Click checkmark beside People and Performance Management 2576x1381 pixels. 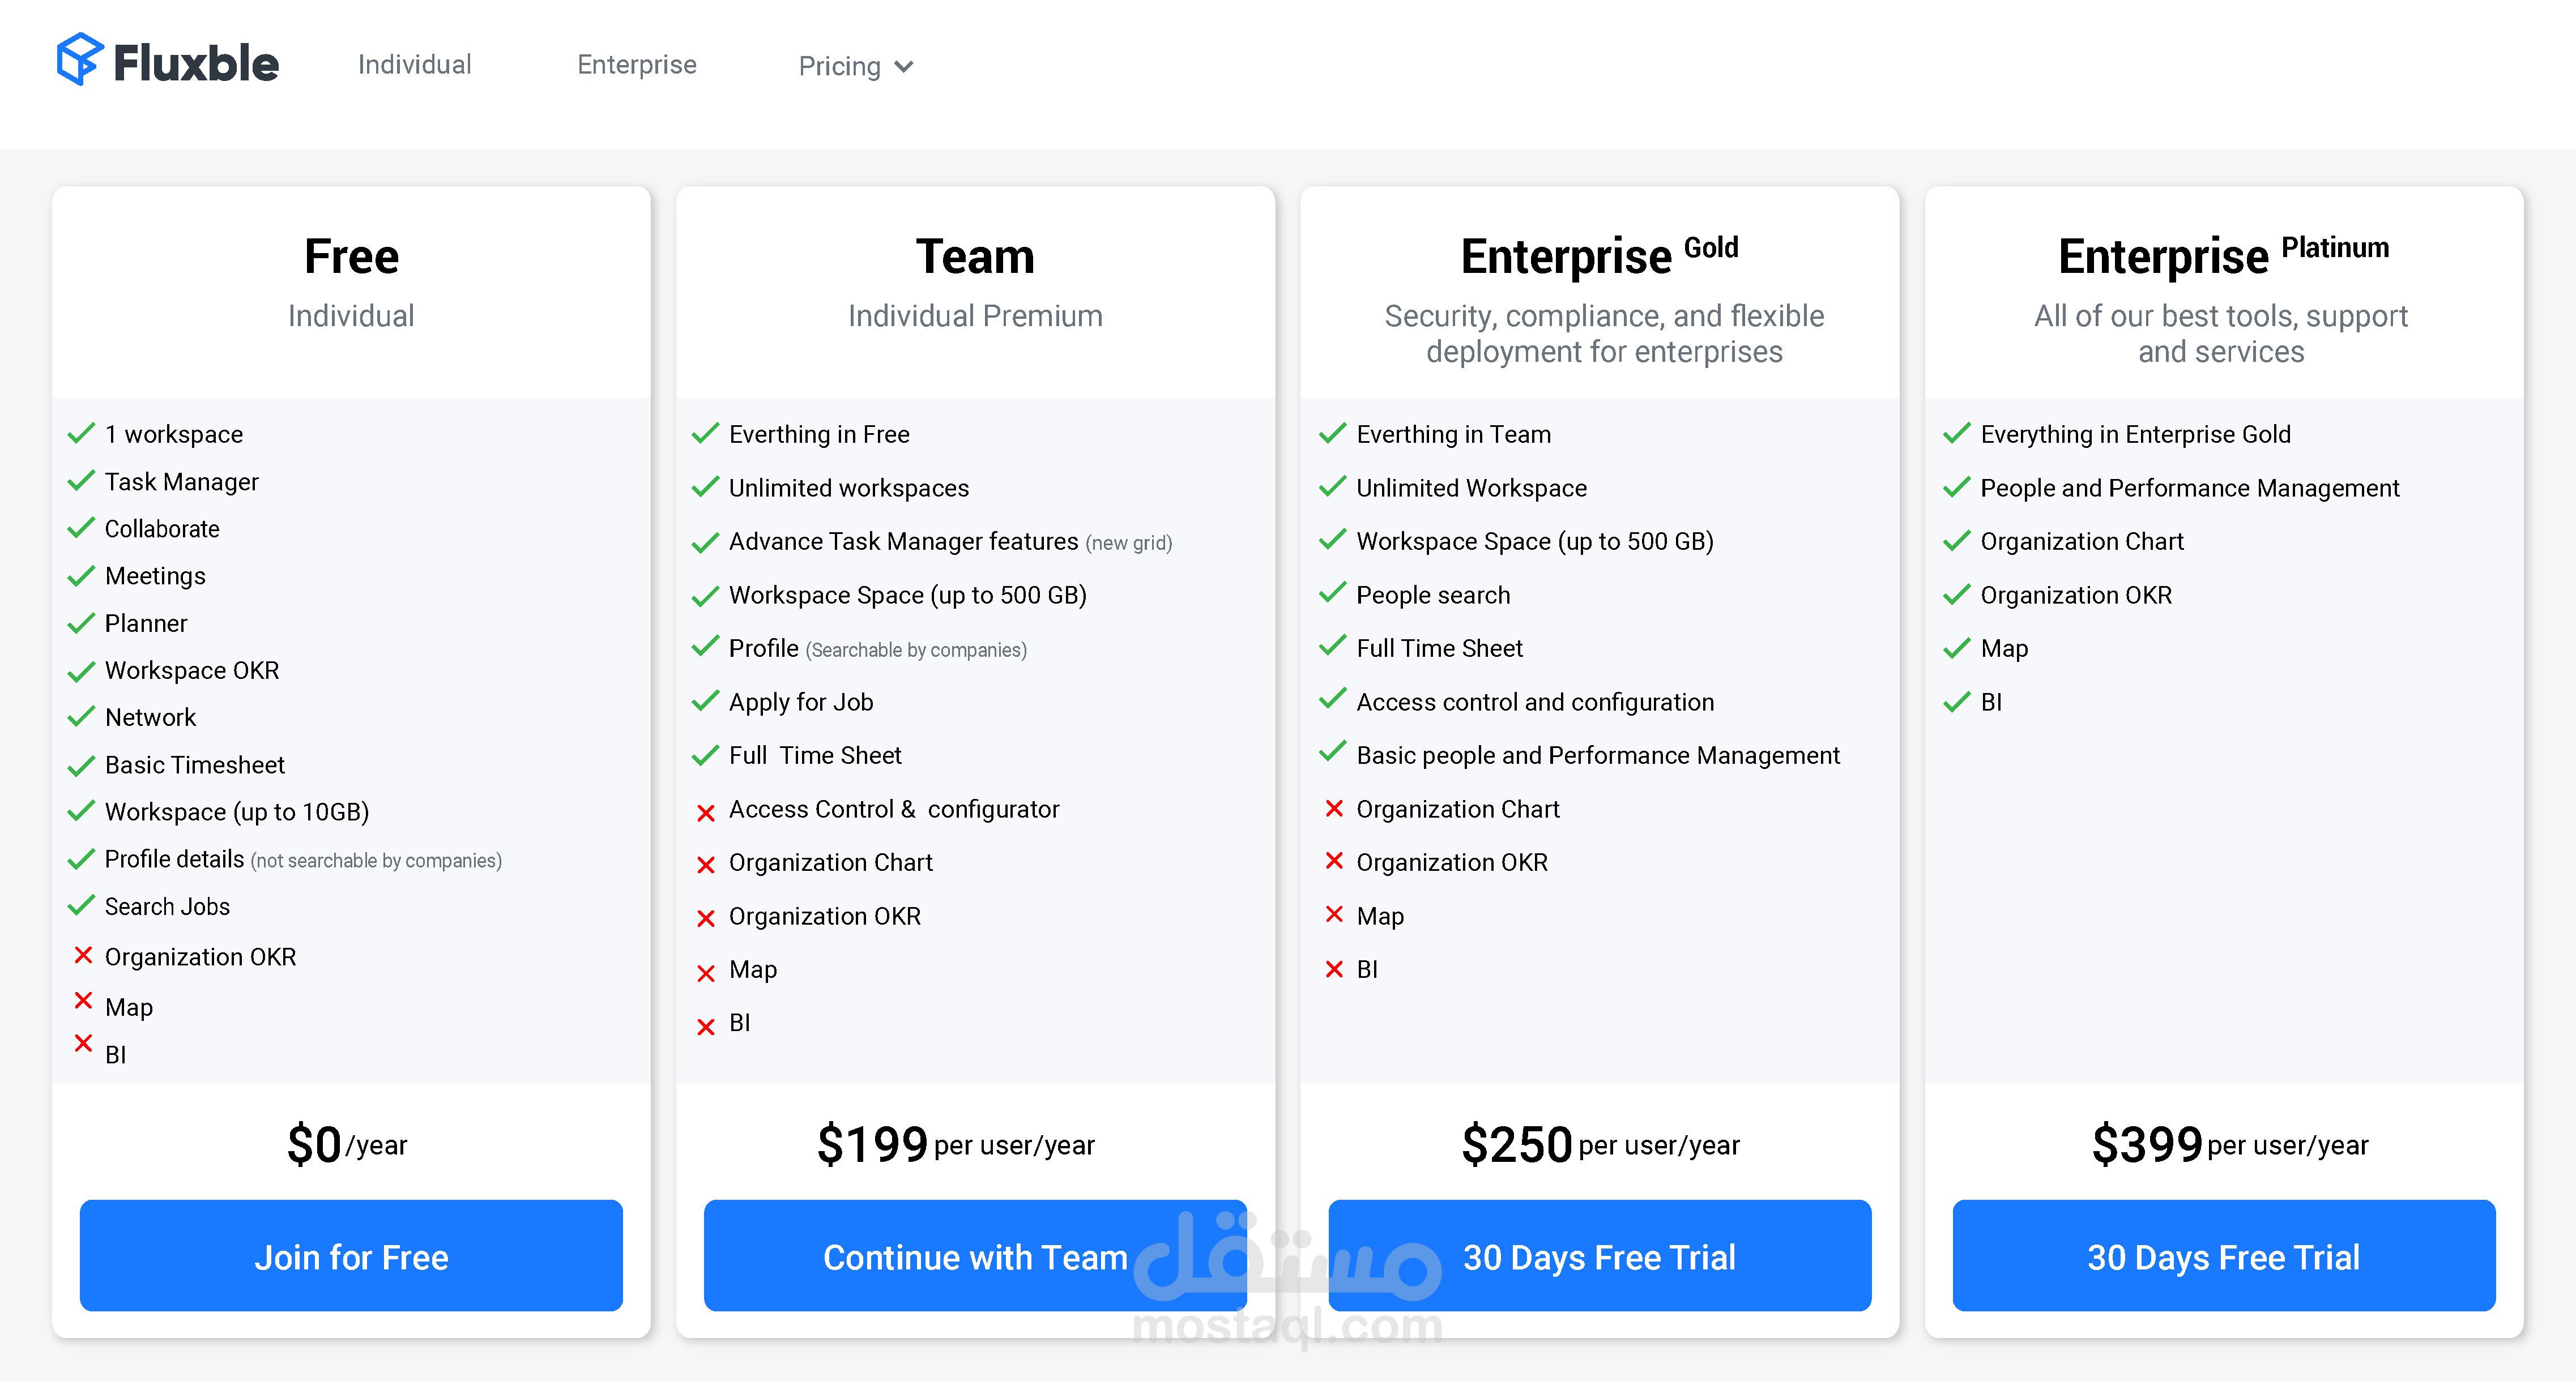[x=1957, y=488]
